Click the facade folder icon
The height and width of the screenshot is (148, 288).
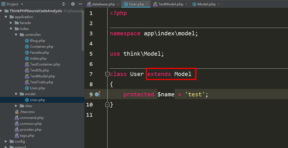click(17, 23)
